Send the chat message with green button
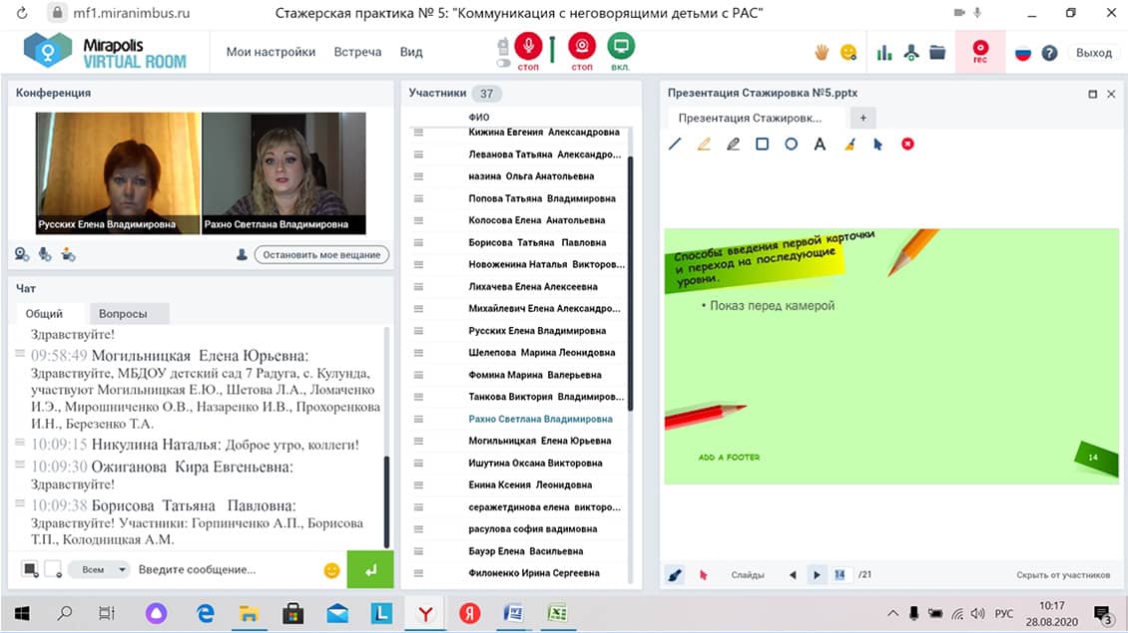The height and width of the screenshot is (633, 1128). pyautogui.click(x=369, y=570)
